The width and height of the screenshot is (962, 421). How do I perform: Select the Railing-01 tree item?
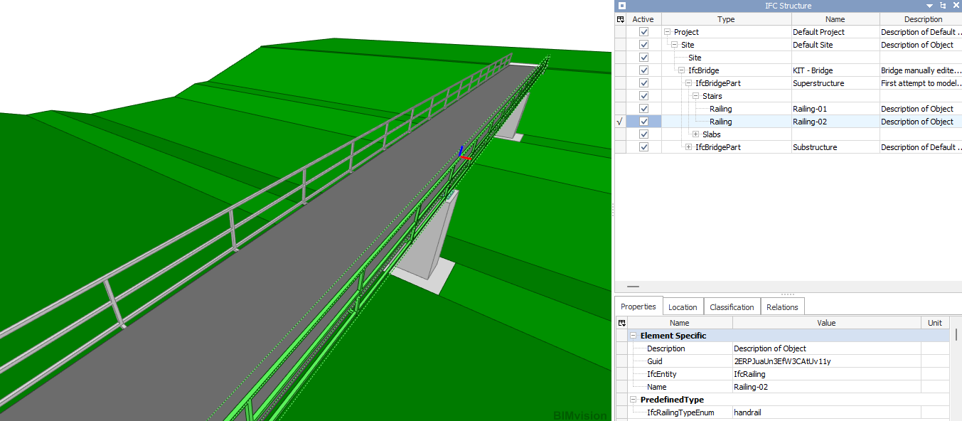[720, 109]
